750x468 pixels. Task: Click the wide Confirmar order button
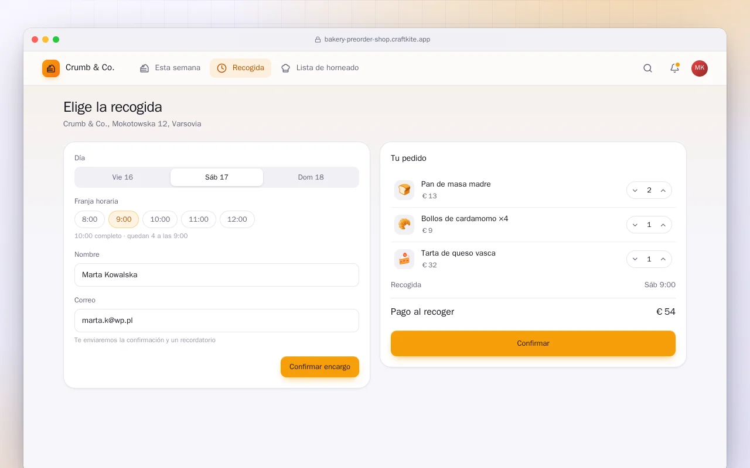533,343
